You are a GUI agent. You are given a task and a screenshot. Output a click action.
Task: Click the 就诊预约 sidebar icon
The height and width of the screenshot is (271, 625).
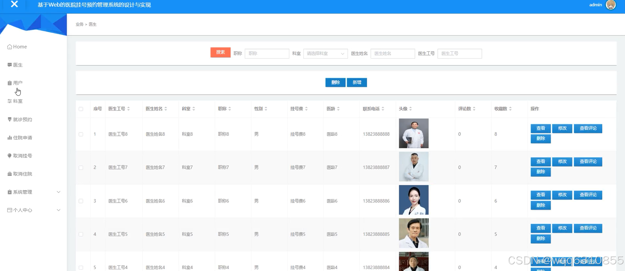coord(10,119)
